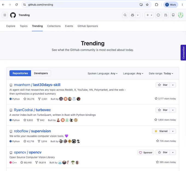
Task: Open turbovec stargazers count 9,802
Action: (28, 120)
